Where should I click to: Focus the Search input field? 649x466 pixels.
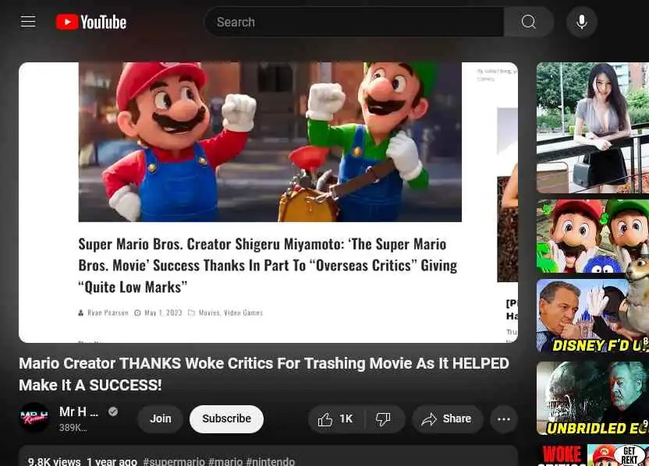(x=354, y=22)
